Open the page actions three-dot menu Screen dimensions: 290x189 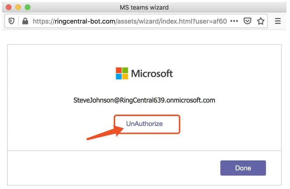(x=234, y=21)
